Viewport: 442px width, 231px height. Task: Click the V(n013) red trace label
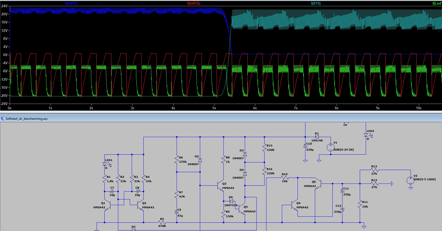point(193,4)
